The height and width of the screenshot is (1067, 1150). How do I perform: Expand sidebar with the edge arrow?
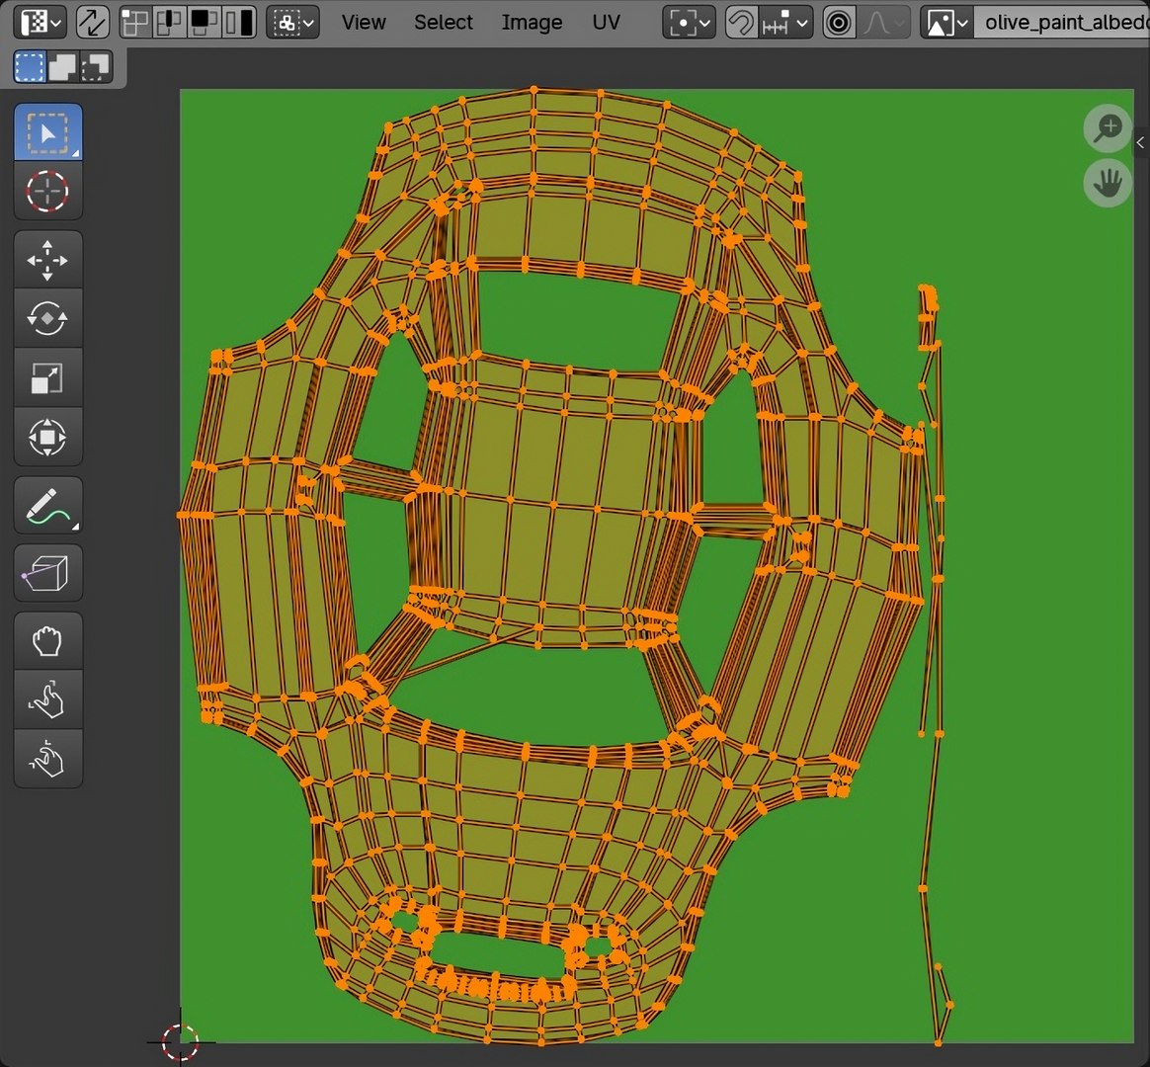pos(1140,143)
